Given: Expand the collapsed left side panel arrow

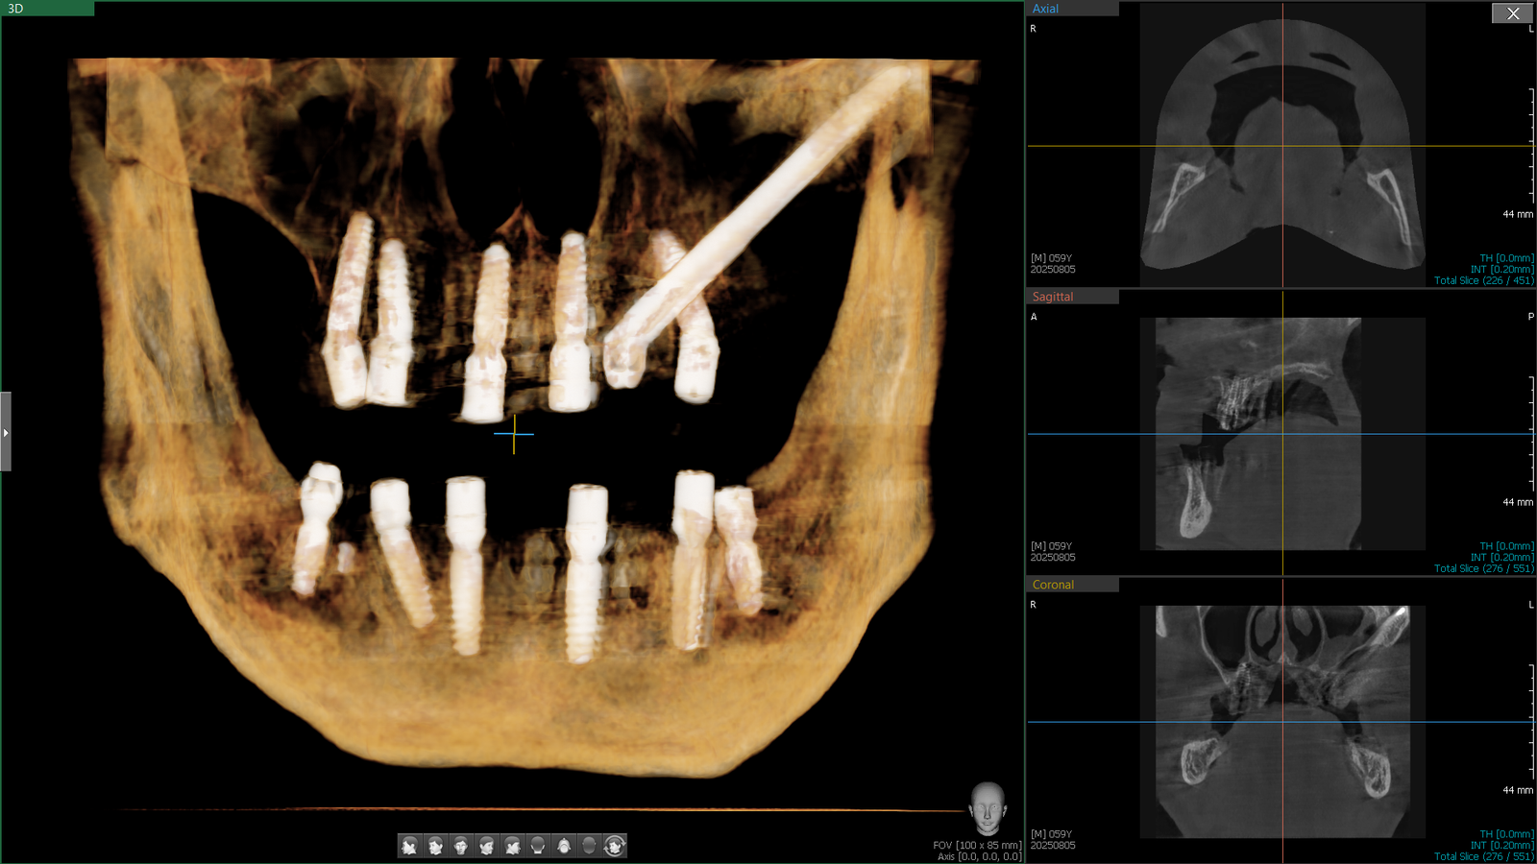Looking at the screenshot, I should [6, 432].
